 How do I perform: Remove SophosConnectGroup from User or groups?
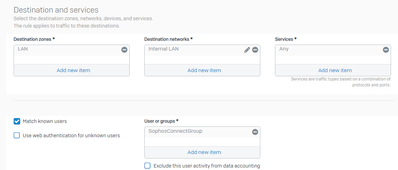tap(255, 132)
